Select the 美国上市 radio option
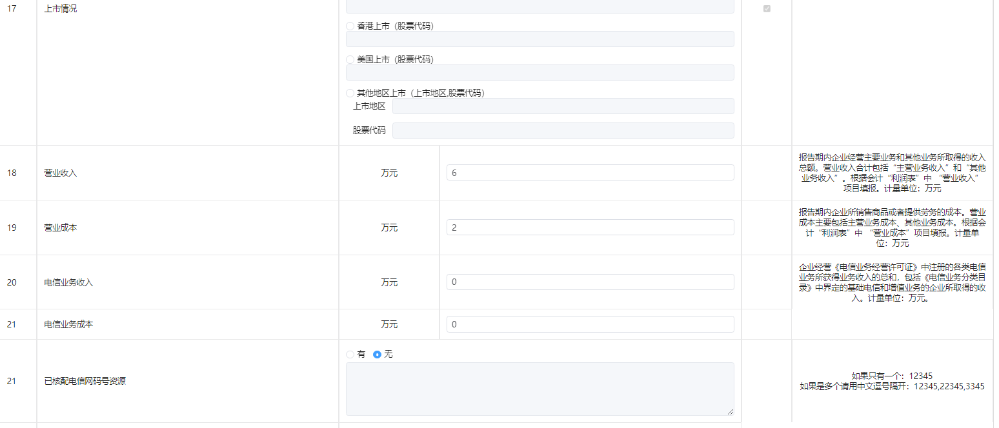The height and width of the screenshot is (428, 999). 350,59
